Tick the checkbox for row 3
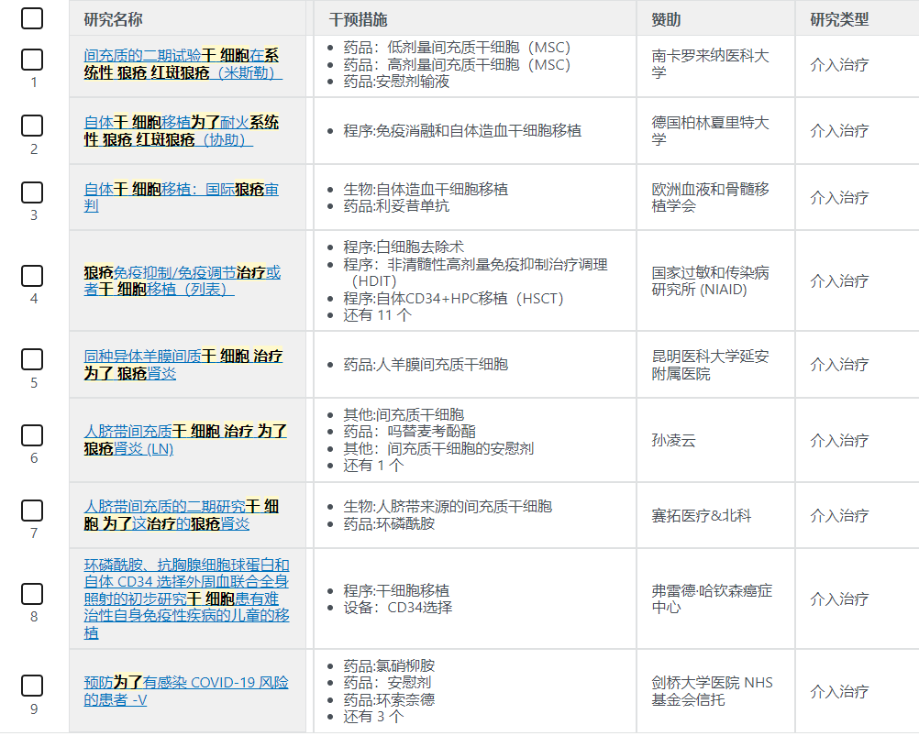This screenshot has height=736, width=919. [x=32, y=192]
